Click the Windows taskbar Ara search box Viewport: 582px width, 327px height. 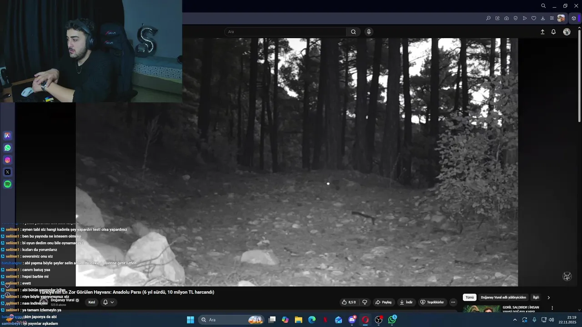pos(232,320)
